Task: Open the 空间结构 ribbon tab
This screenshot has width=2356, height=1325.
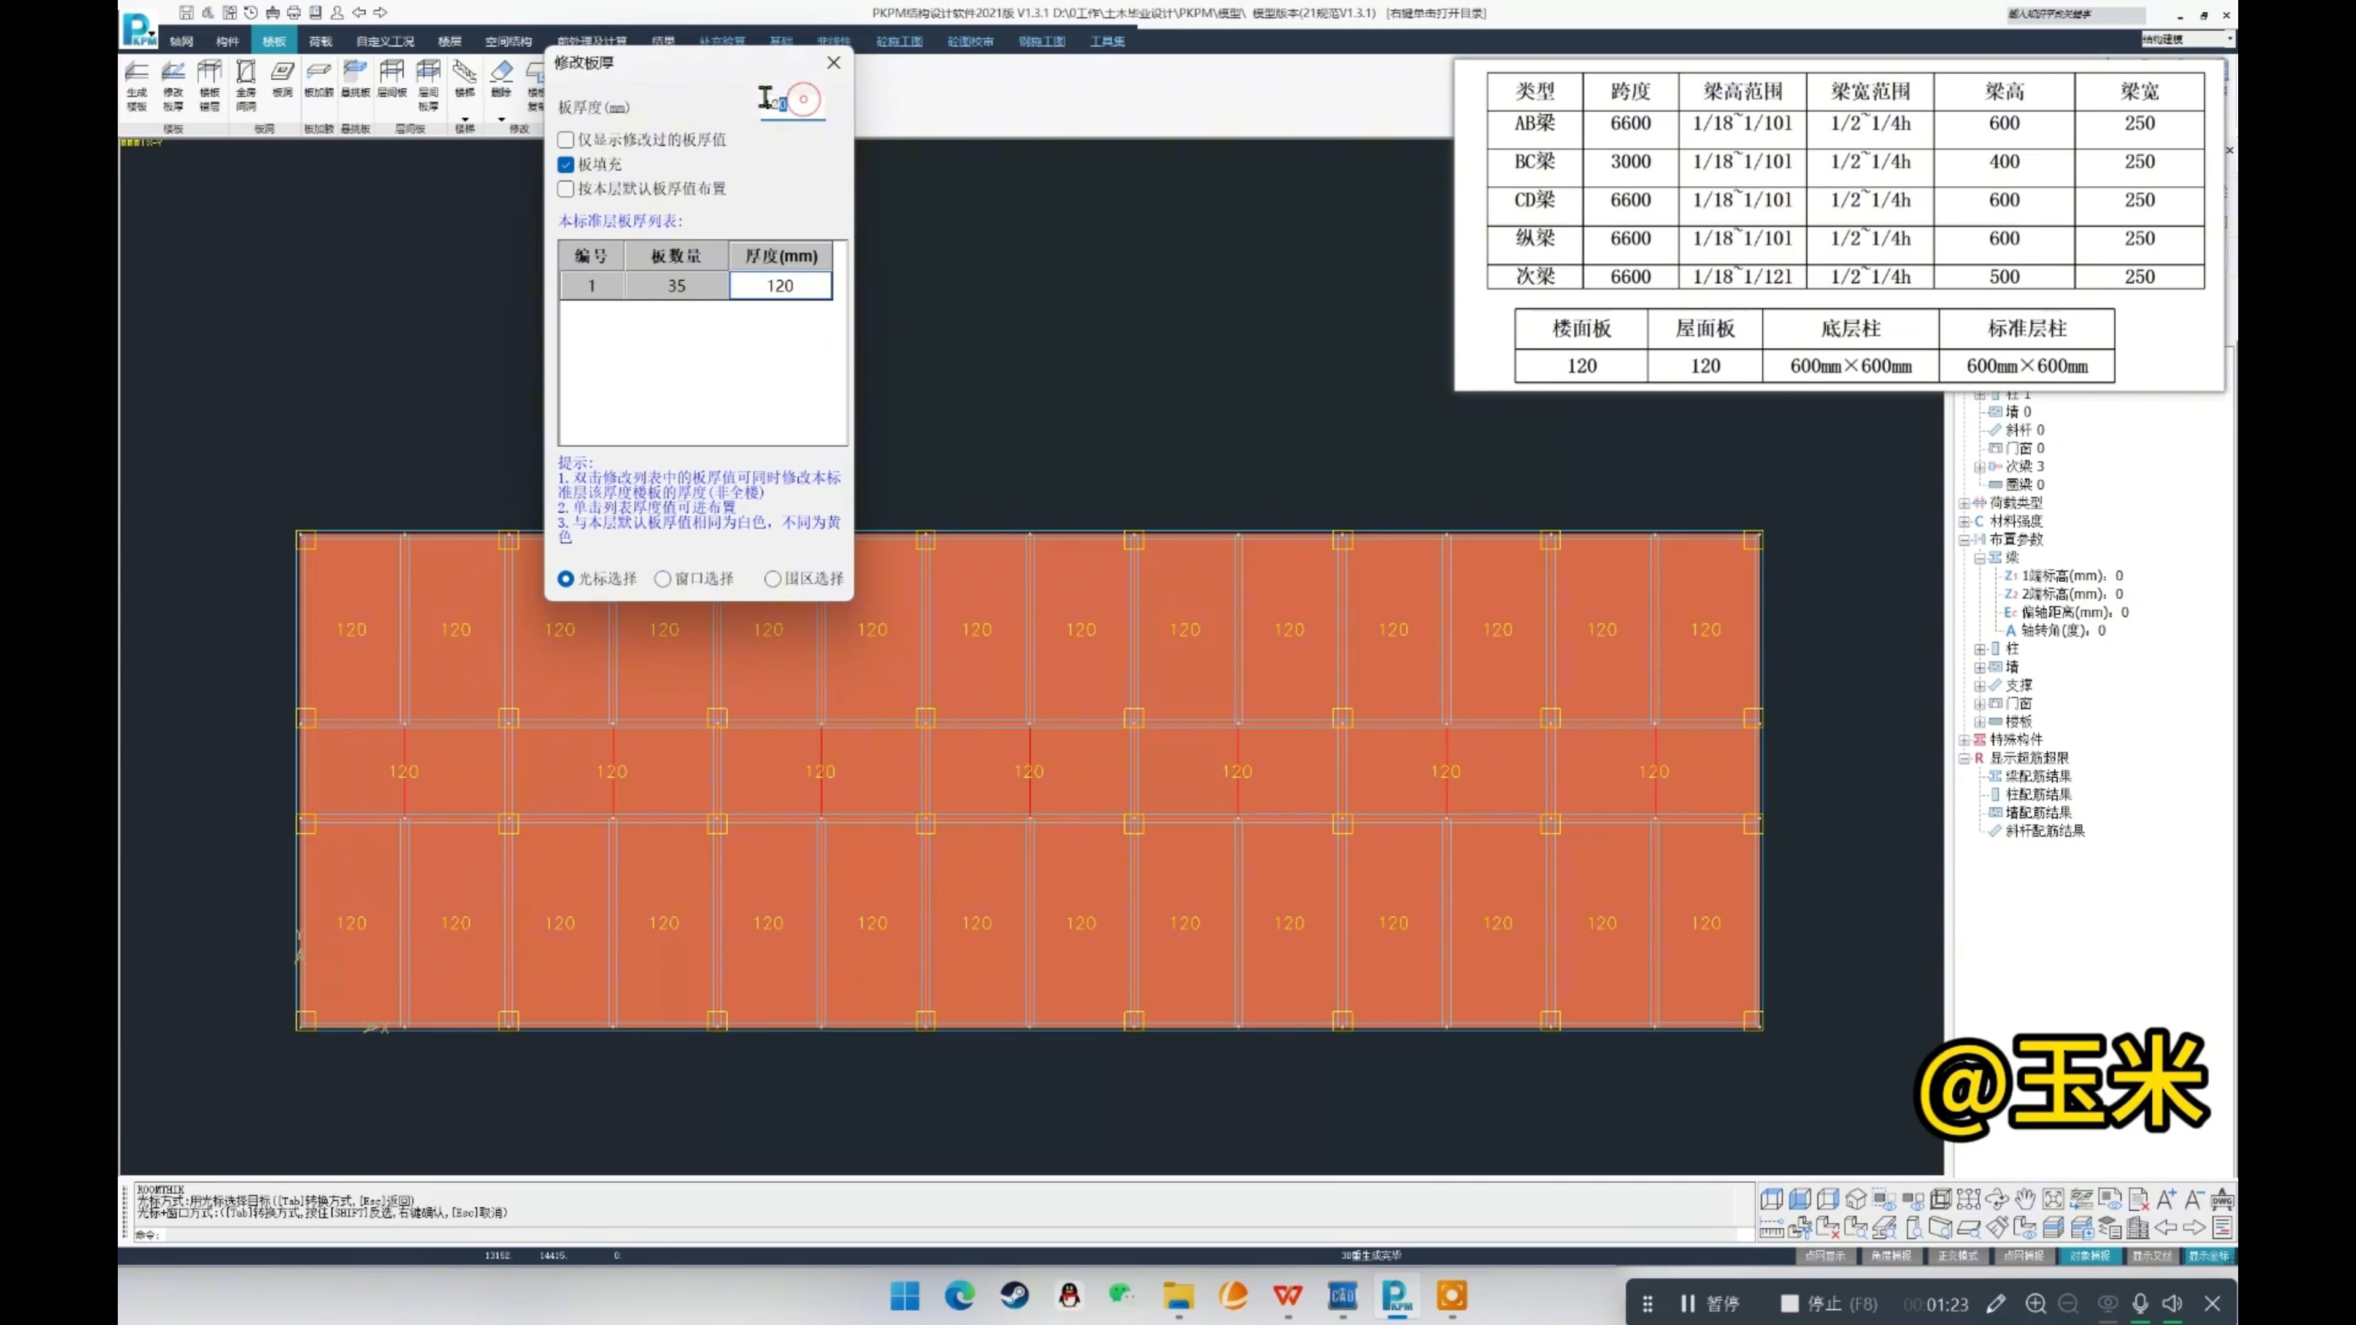Action: click(507, 41)
